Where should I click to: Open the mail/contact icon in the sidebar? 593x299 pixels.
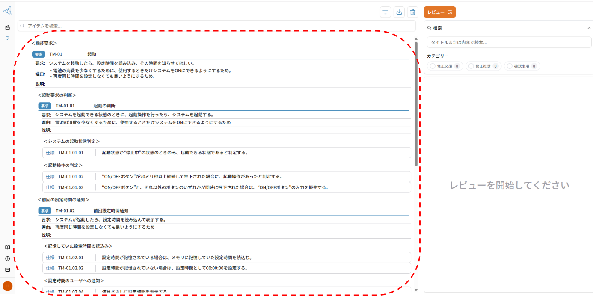7,269
